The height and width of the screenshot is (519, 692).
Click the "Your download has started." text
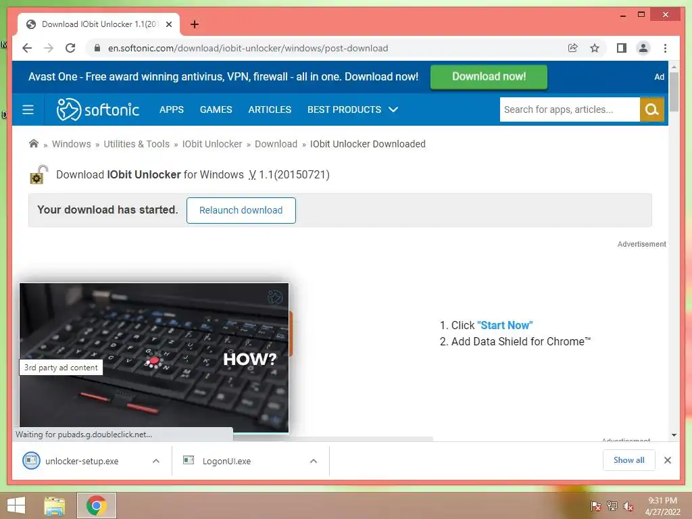point(107,209)
